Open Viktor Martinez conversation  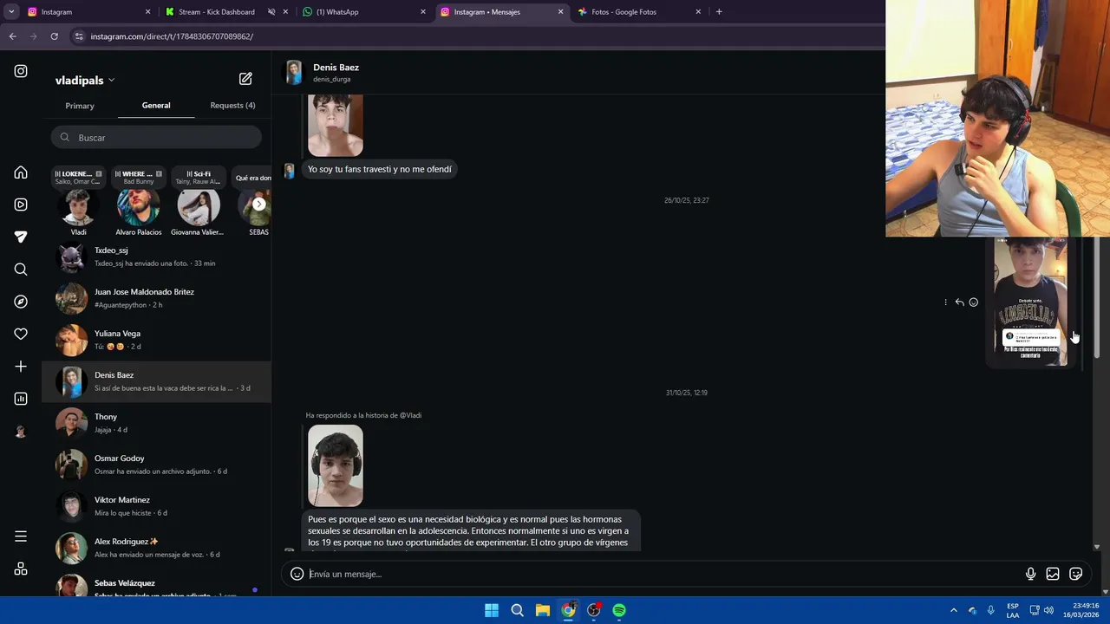156,506
